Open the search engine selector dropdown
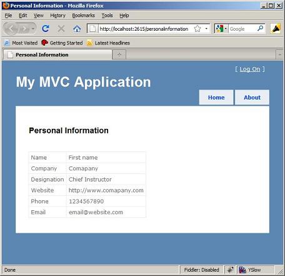The width and height of the screenshot is (285, 276). (226, 29)
